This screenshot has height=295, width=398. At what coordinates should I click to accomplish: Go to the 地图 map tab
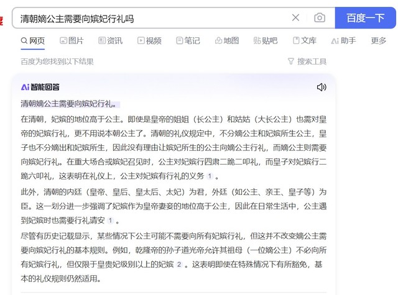(x=226, y=41)
